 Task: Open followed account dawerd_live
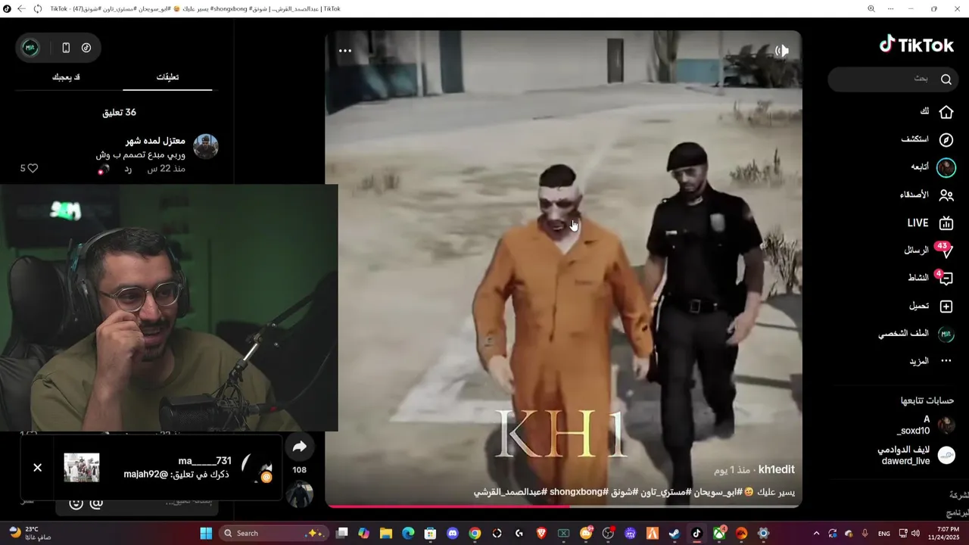pyautogui.click(x=916, y=455)
